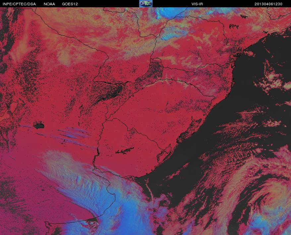Viewport: 291px width, 235px height.
Task: Click the INPE/CPTEC/DSA header label
Action: point(19,4)
